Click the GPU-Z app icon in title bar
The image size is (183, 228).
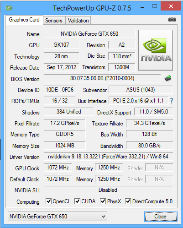pyautogui.click(x=9, y=8)
